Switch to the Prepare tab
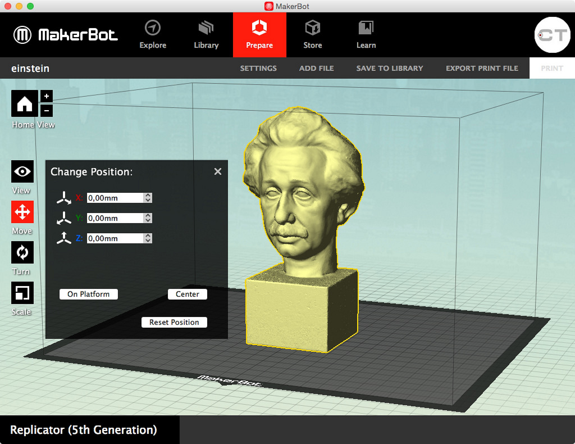 coord(259,35)
